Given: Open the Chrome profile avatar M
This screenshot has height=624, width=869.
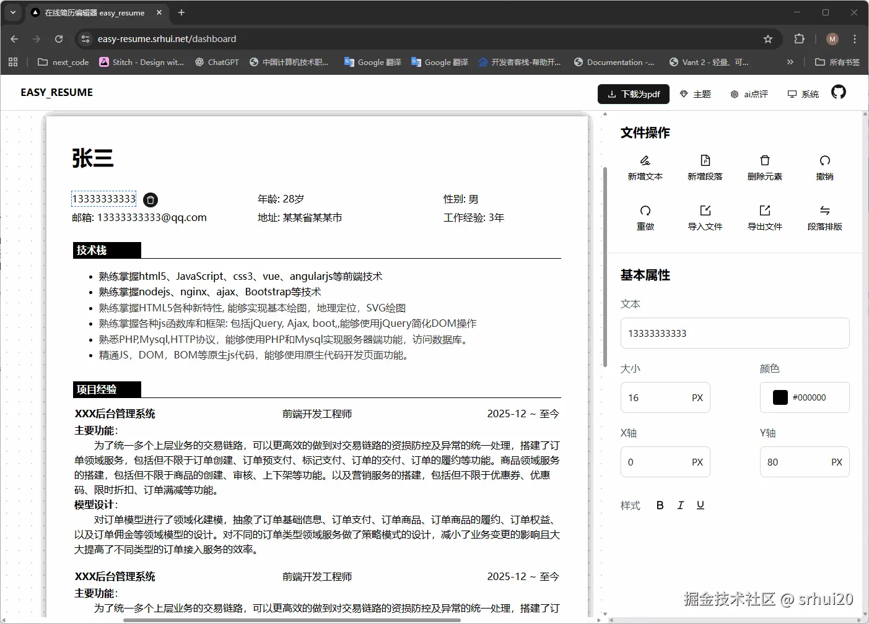Looking at the screenshot, I should (832, 38).
